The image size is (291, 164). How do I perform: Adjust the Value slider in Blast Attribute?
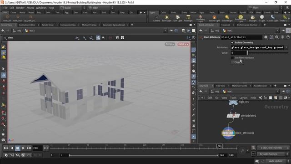[x=268, y=53]
